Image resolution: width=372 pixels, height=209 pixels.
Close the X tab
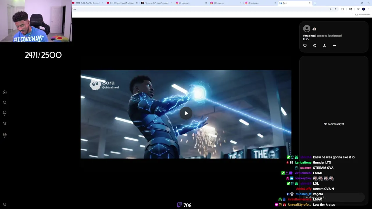coord(171,3)
